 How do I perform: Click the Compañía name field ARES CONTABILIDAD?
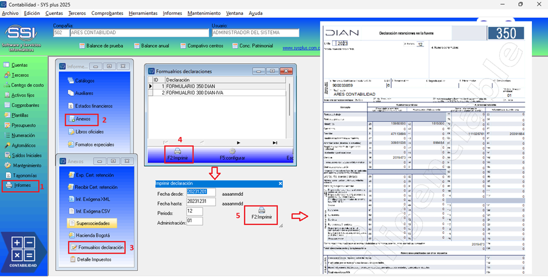[x=139, y=33]
